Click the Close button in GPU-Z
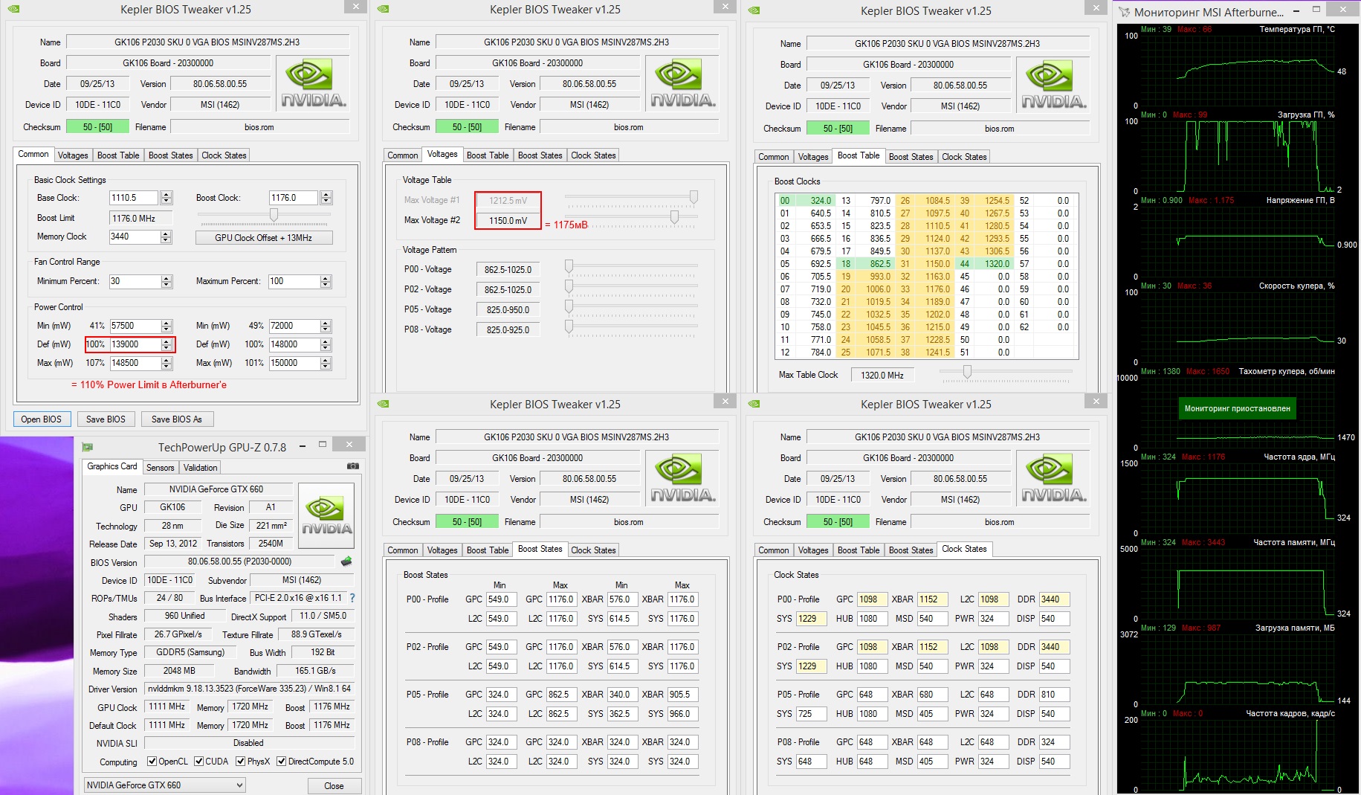 (x=334, y=786)
